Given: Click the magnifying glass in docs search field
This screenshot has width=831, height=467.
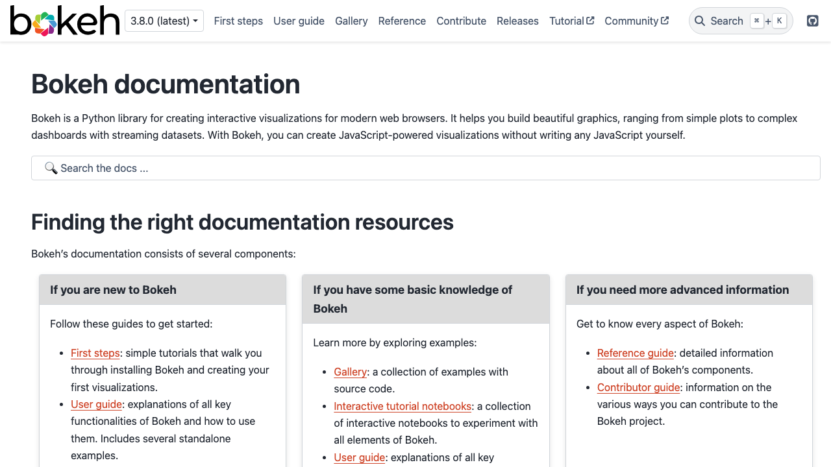Looking at the screenshot, I should point(51,168).
